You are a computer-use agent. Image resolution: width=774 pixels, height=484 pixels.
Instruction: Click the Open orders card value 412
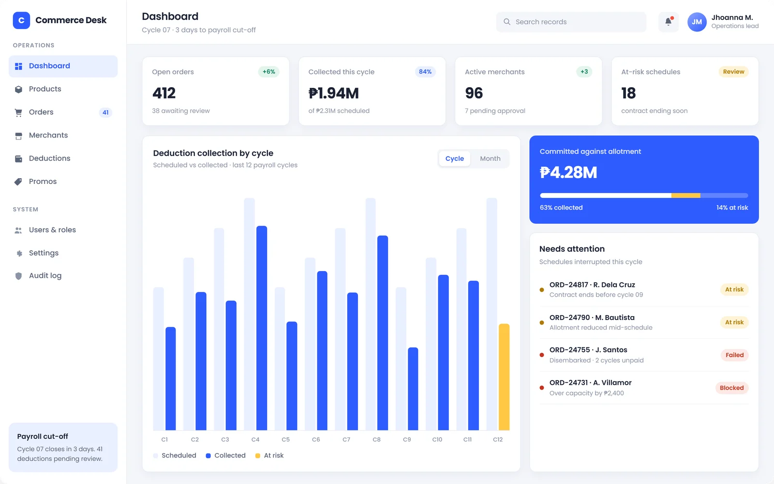(x=164, y=93)
